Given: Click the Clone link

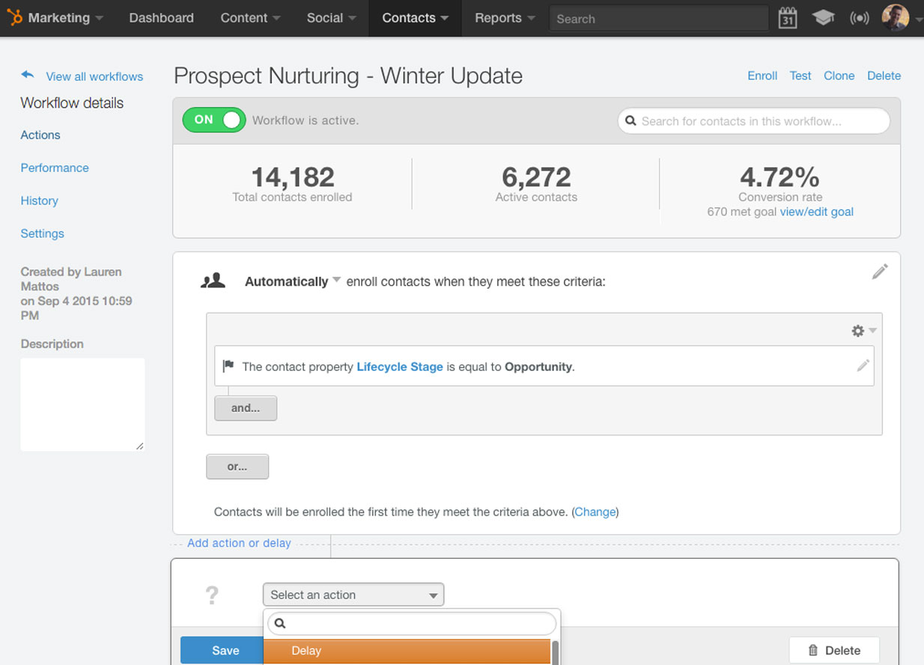Looking at the screenshot, I should click(839, 76).
